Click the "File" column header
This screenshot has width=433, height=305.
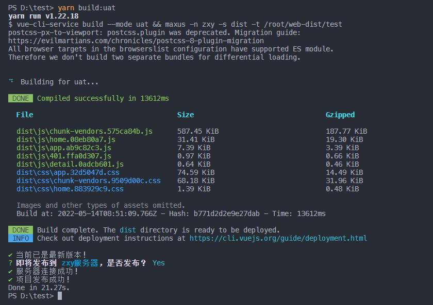pyautogui.click(x=25, y=115)
